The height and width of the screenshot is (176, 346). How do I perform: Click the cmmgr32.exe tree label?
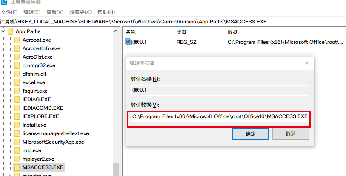tap(39, 65)
